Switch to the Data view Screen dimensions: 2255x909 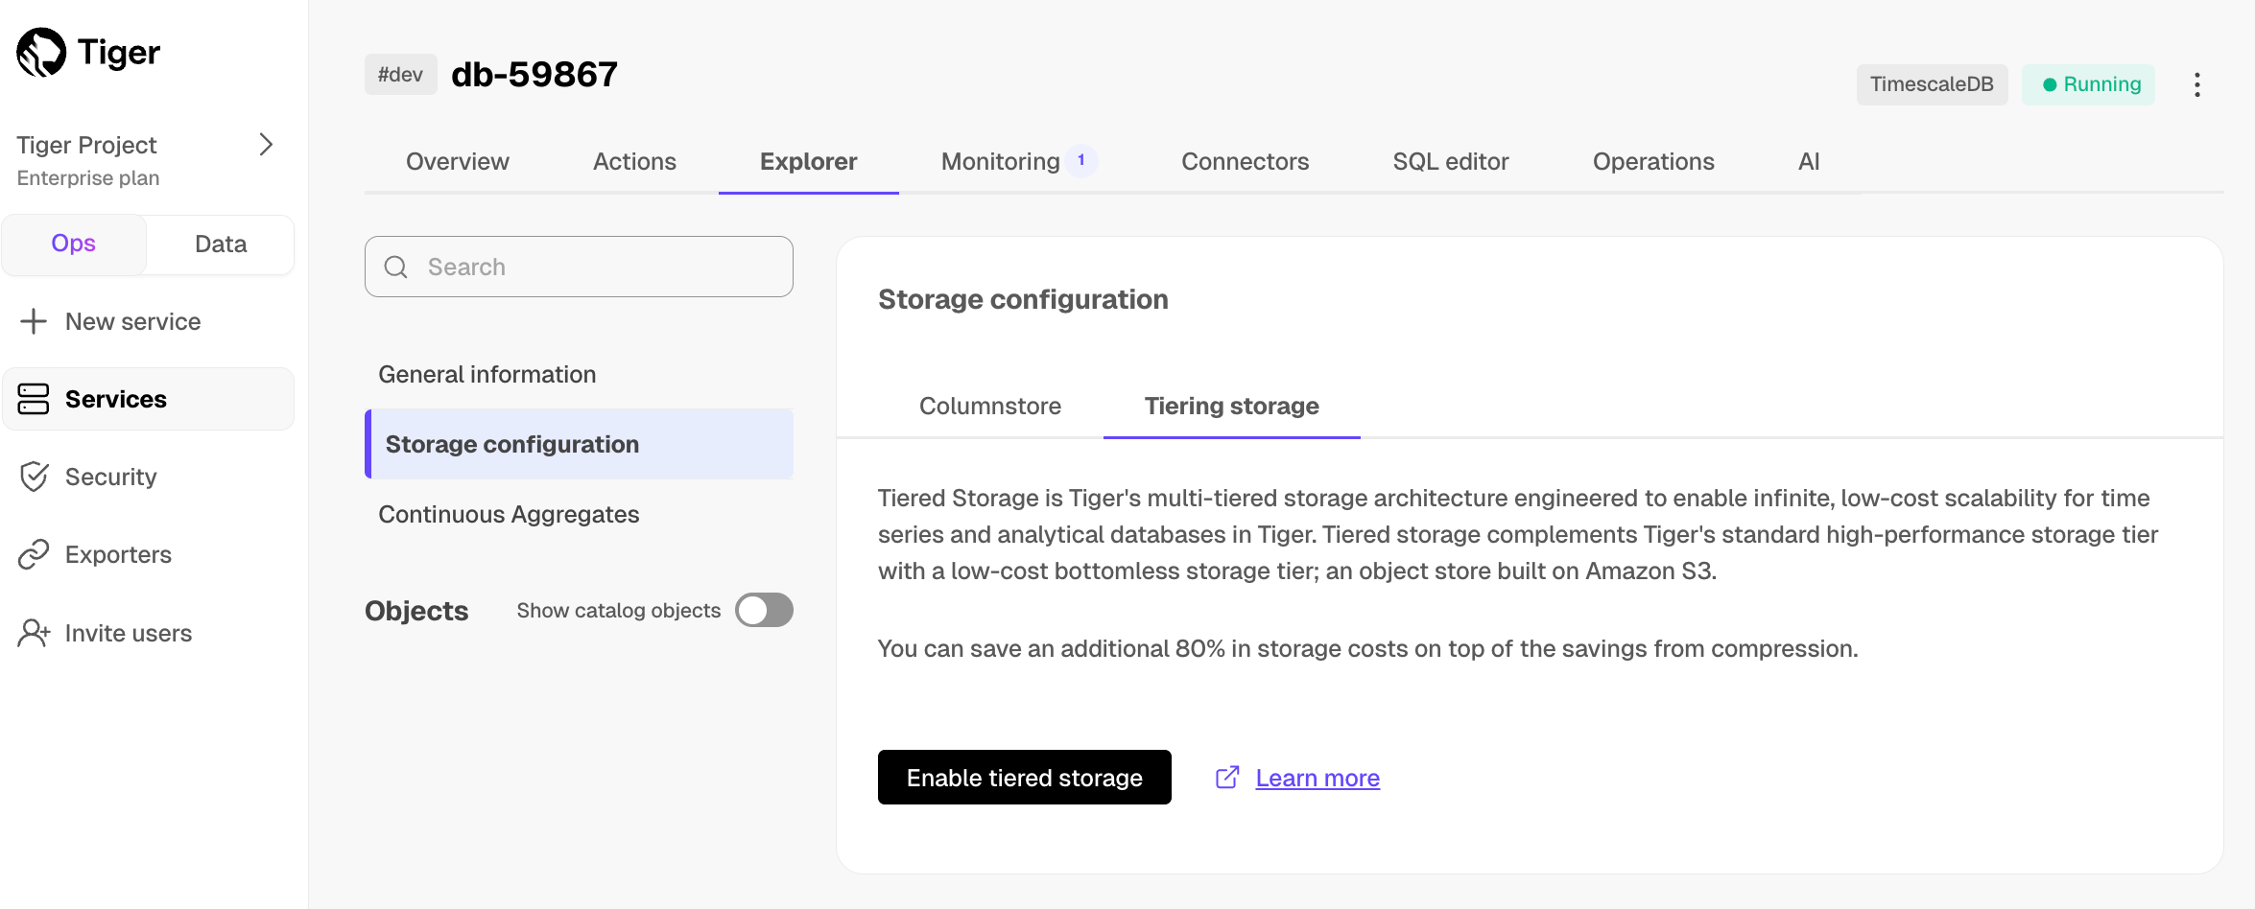coord(221,245)
